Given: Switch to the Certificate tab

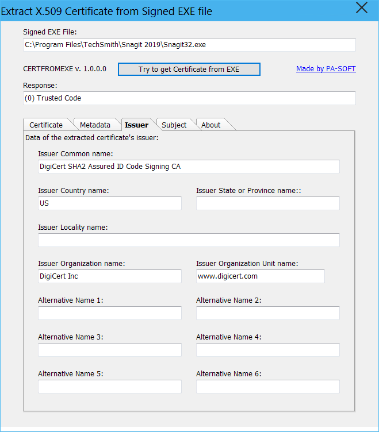Looking at the screenshot, I should point(46,125).
